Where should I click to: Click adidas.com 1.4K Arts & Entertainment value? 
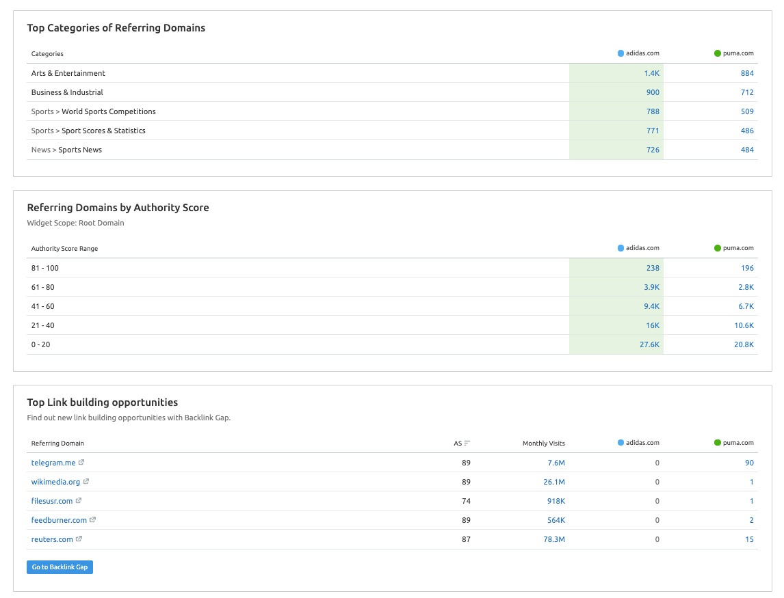click(651, 73)
